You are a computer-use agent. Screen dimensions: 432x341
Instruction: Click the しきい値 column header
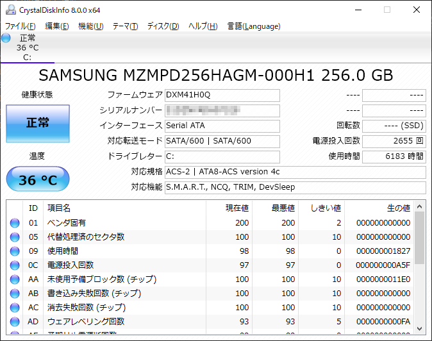click(322, 208)
